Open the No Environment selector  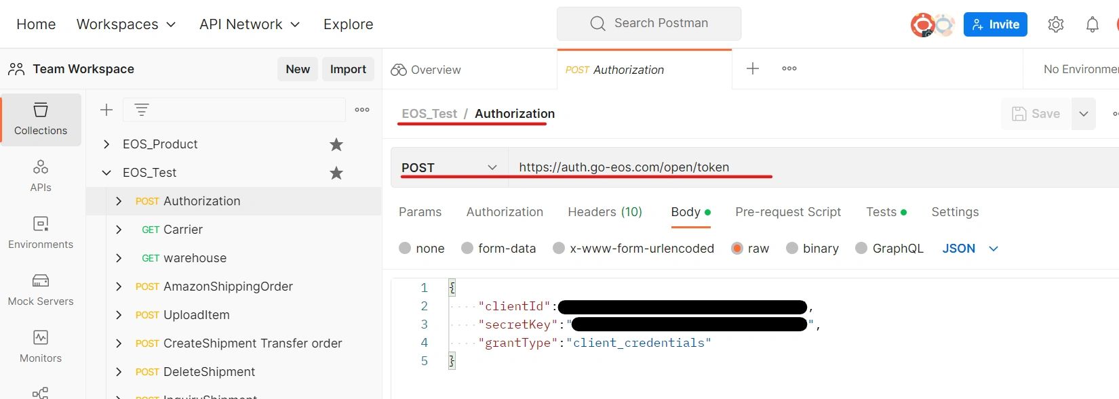coord(1081,69)
